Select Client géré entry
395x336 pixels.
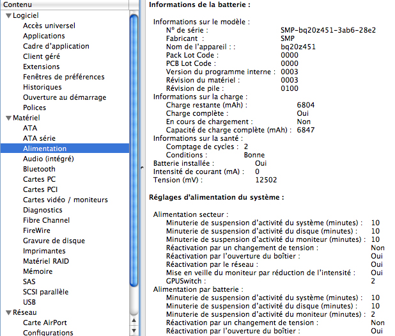tap(42, 56)
